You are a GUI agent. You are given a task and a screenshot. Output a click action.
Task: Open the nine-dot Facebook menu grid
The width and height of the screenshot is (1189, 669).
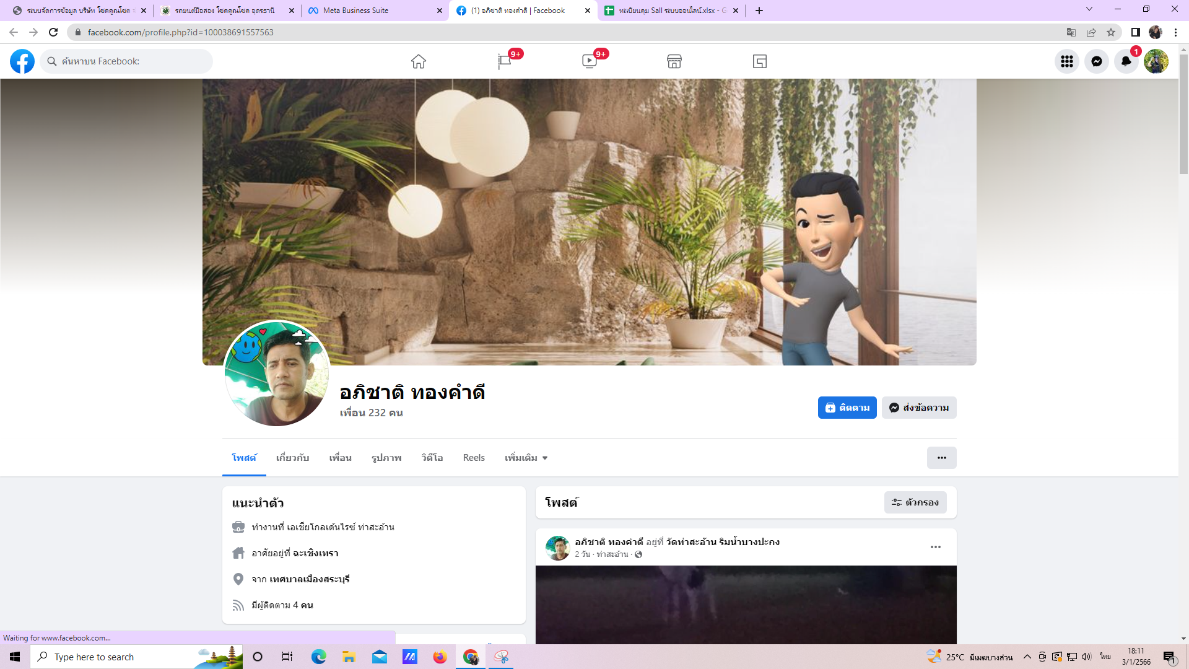[x=1066, y=61]
